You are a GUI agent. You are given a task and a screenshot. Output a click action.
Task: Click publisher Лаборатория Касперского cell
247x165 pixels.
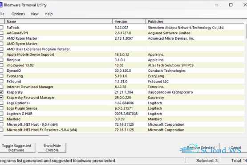[170, 92]
